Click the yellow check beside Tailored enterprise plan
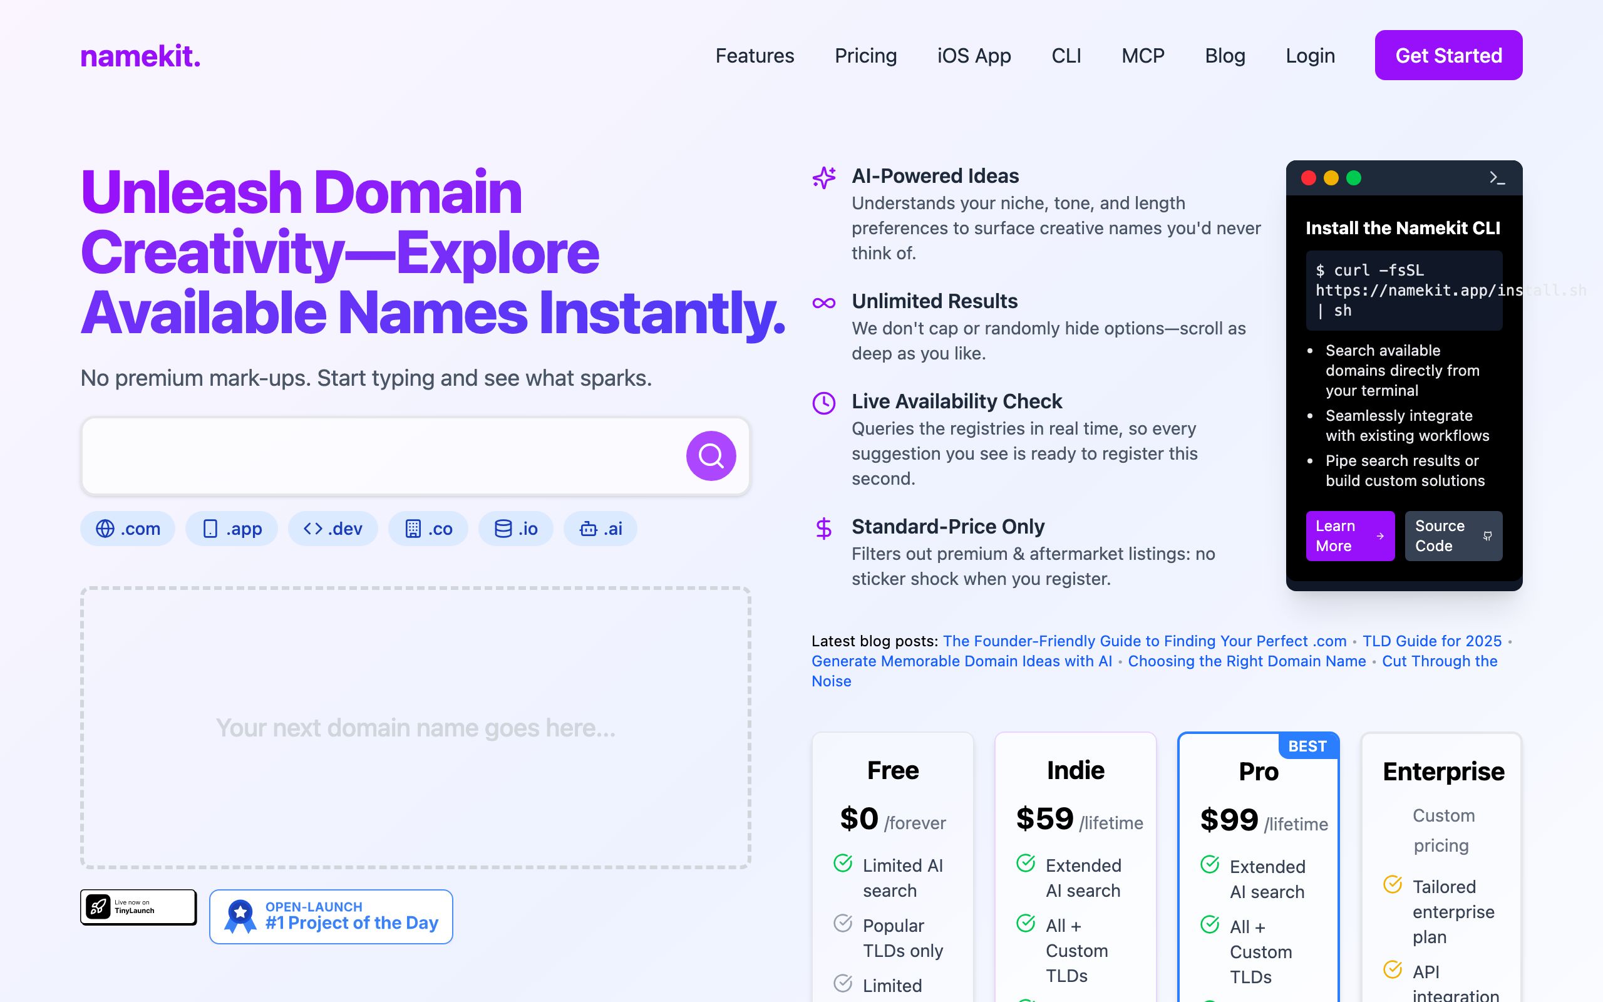Viewport: 1603px width, 1002px height. pos(1393,884)
